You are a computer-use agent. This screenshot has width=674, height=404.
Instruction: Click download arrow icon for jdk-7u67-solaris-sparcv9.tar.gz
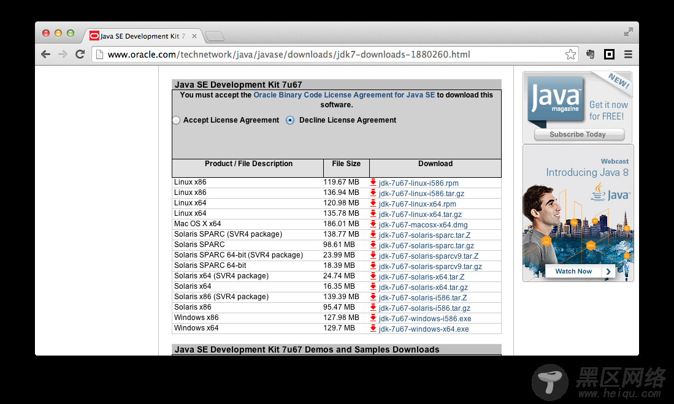coord(373,265)
